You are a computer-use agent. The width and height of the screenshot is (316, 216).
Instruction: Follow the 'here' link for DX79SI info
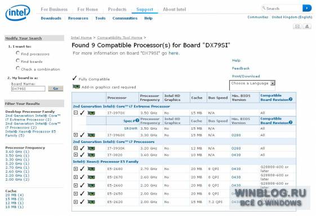coord(173,53)
